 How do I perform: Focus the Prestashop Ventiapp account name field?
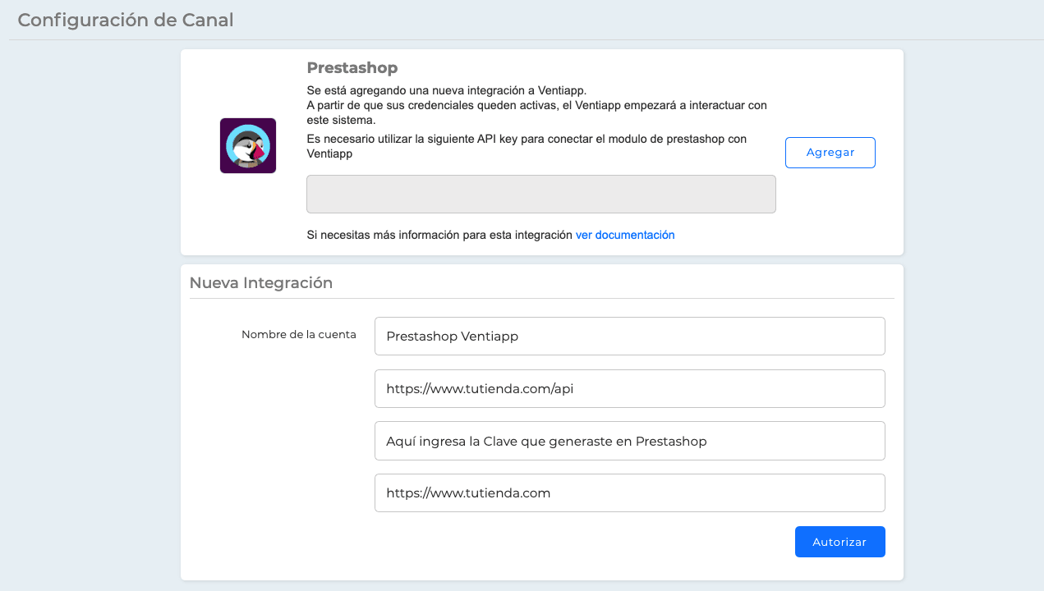pyautogui.click(x=630, y=336)
